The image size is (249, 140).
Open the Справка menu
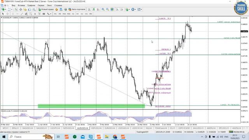pos(58,5)
